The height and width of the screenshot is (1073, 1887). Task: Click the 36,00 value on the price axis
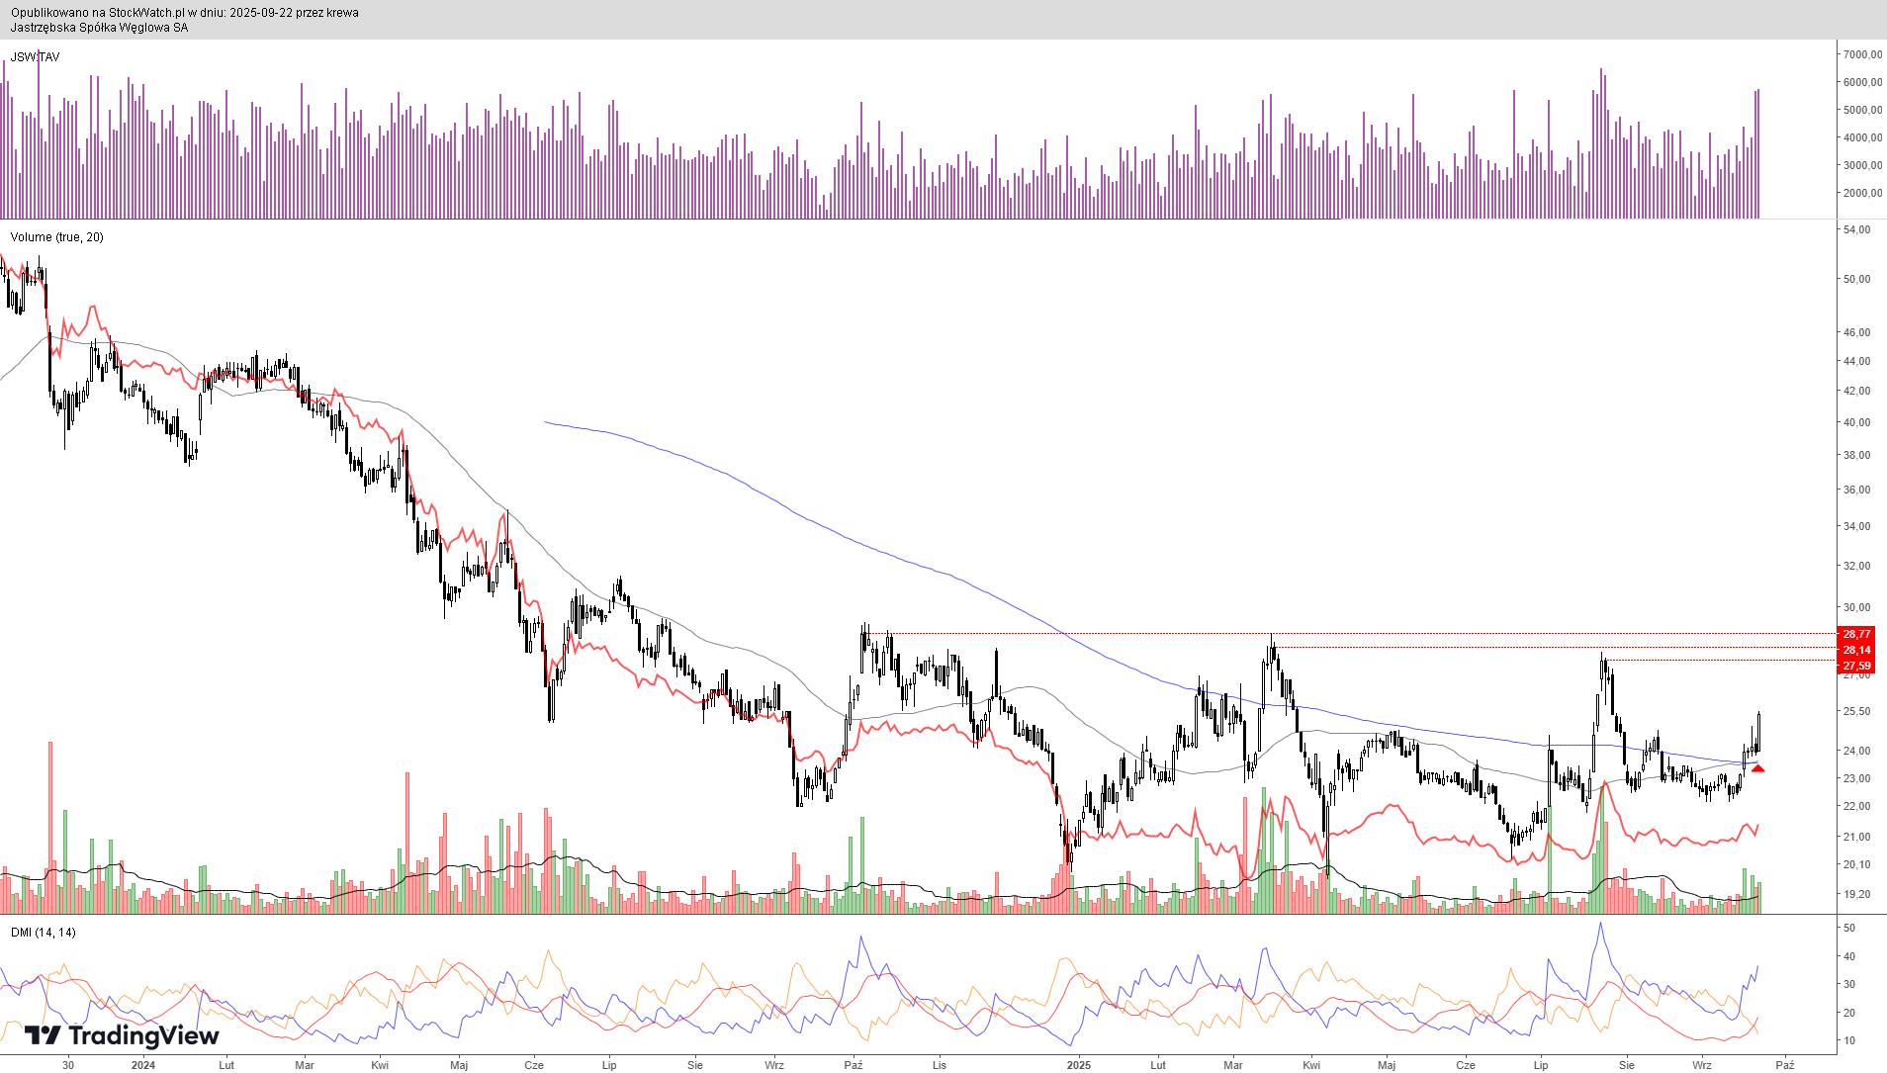pos(1857,490)
